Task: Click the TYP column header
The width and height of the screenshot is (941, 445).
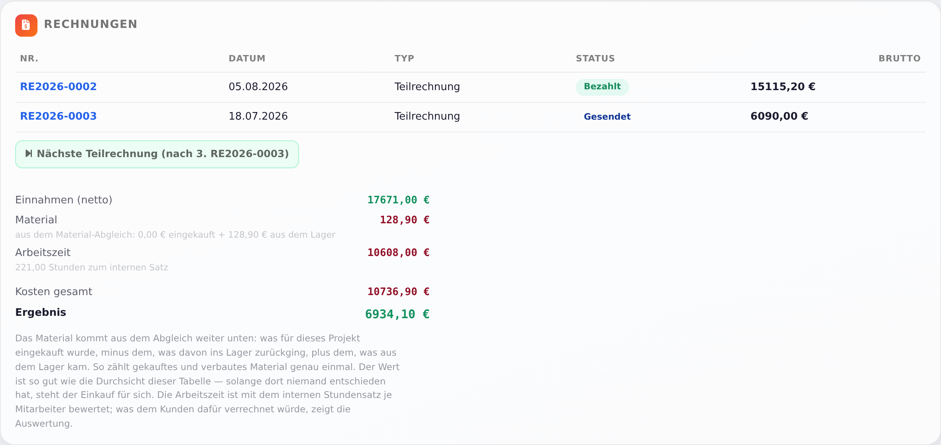Action: tap(404, 59)
